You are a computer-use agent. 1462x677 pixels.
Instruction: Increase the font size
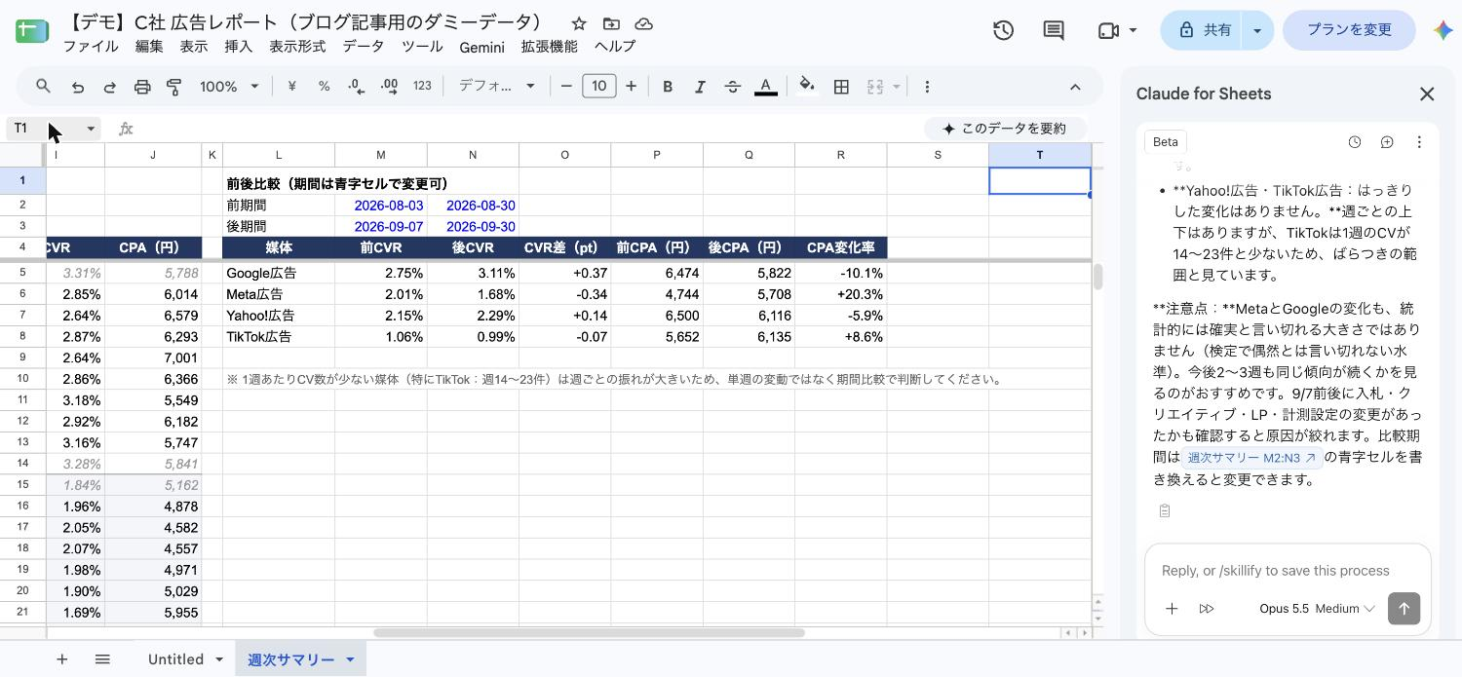[x=632, y=87]
